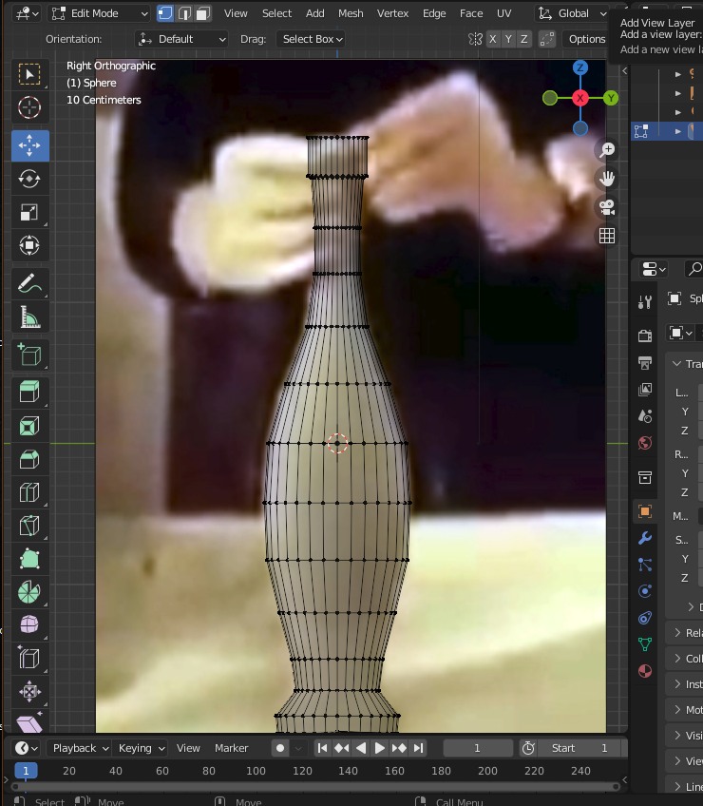The image size is (703, 806).
Task: Select the Loop Cut tool
Action: pyautogui.click(x=29, y=493)
